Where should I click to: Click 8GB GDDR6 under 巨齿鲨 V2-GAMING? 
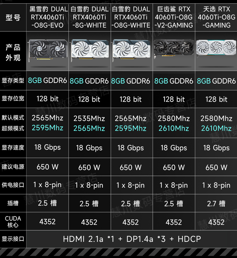(174, 81)
